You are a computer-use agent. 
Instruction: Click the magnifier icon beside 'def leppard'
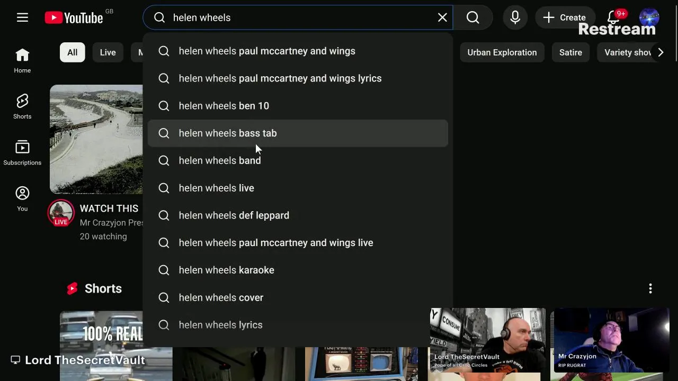click(164, 215)
